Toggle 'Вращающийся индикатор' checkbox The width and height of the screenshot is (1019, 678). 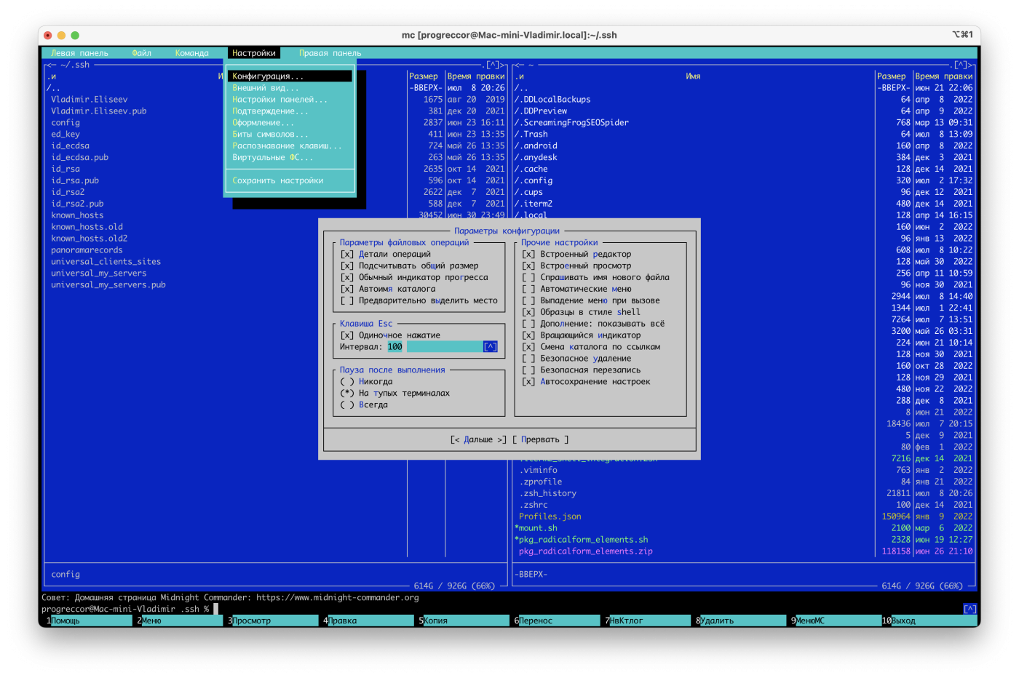coord(528,335)
